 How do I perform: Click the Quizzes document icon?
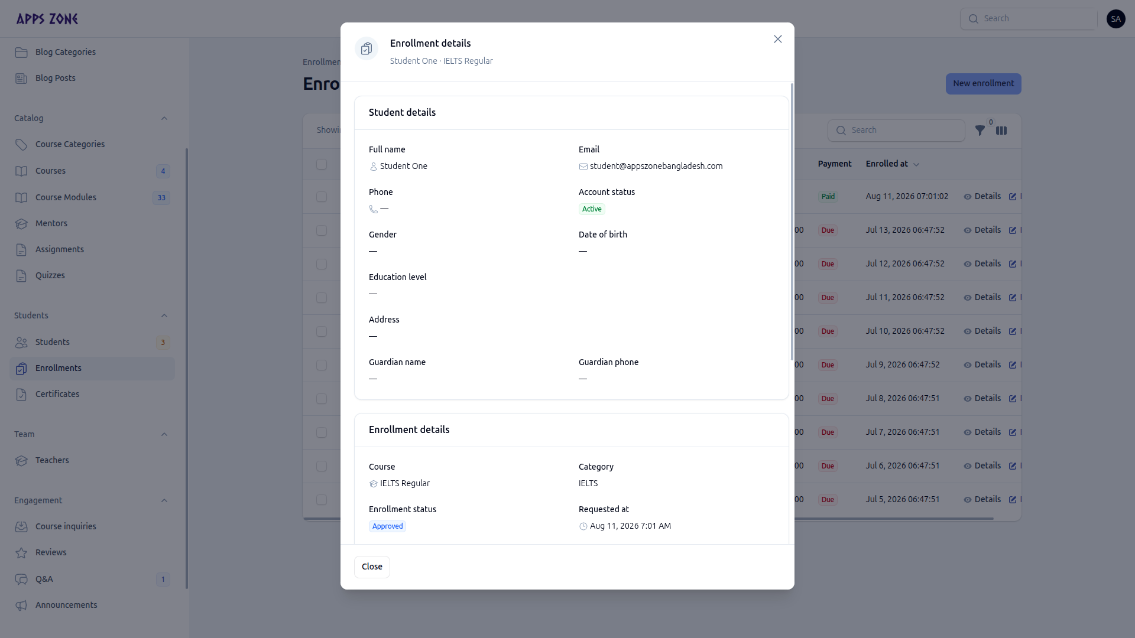point(21,275)
